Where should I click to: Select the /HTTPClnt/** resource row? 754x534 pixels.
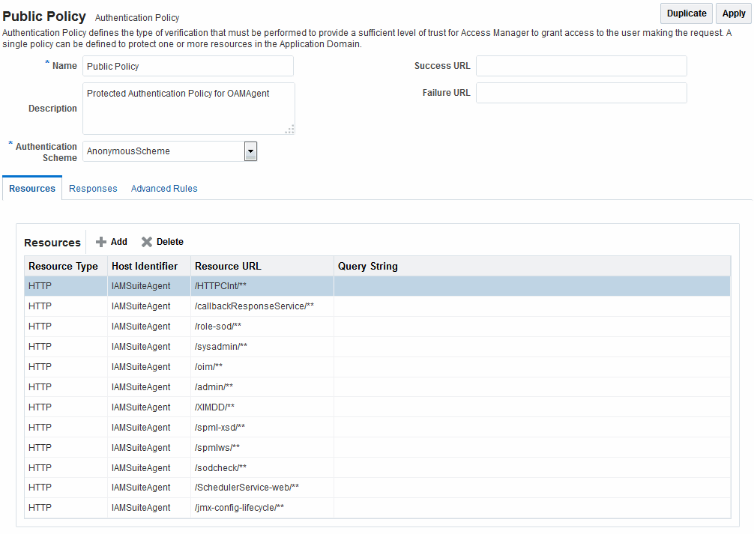[x=378, y=286]
